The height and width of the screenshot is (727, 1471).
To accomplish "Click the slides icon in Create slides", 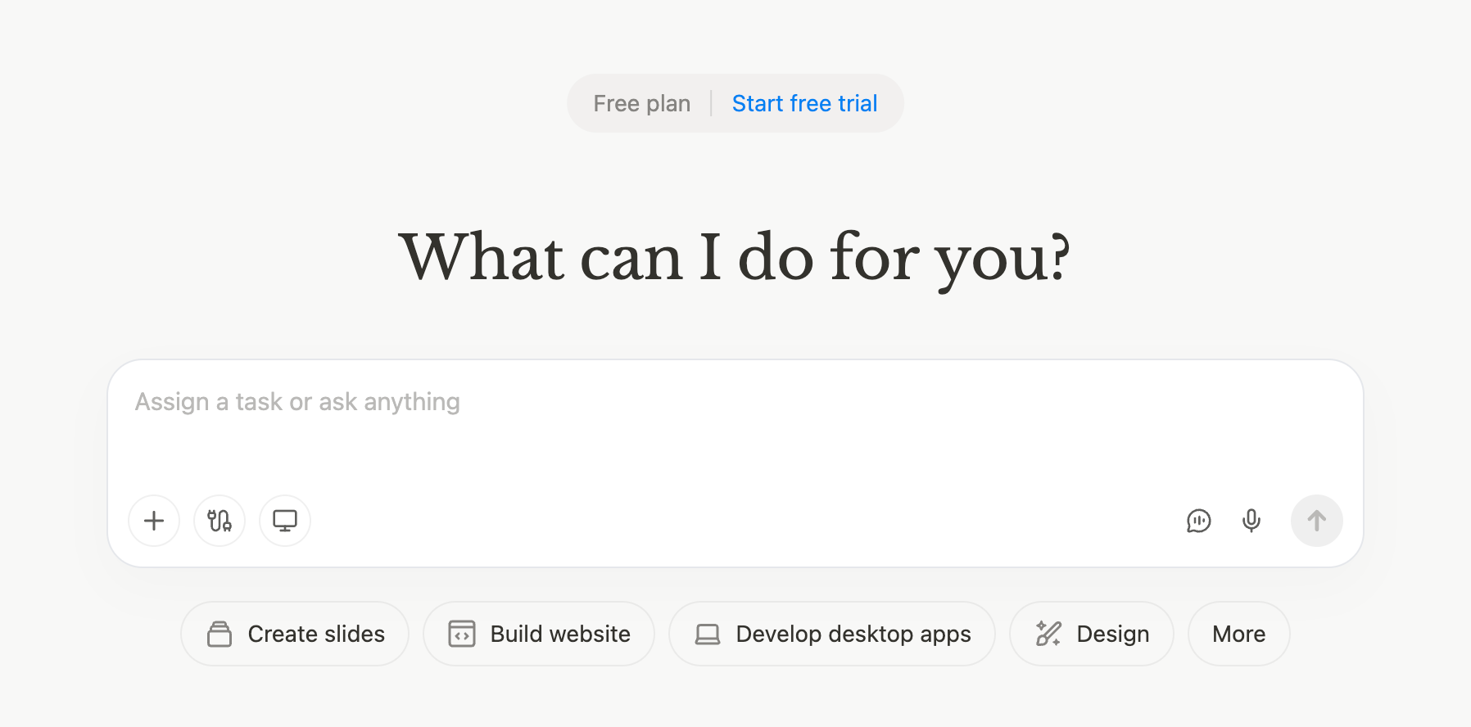I will click(220, 634).
